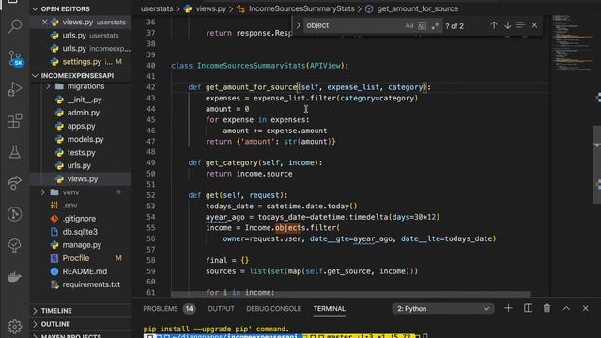Click views.py in the breadcrumb
Viewport: 601px width, 338px height.
(210, 8)
